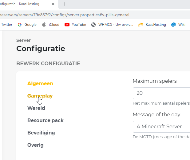
Task: Click the Maximum spelers input field
Action: pyautogui.click(x=161, y=93)
